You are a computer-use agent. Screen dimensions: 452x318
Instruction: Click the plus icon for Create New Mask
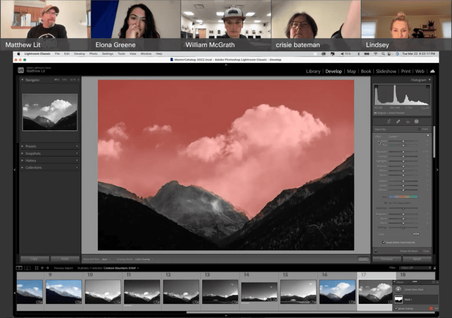[x=398, y=289]
